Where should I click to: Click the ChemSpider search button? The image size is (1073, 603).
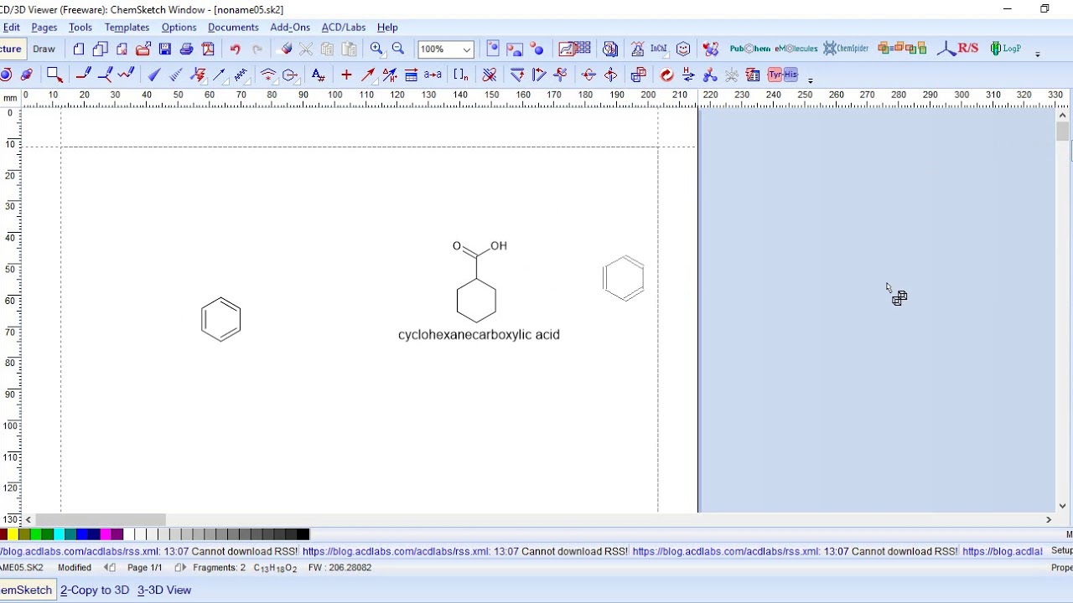pos(846,49)
